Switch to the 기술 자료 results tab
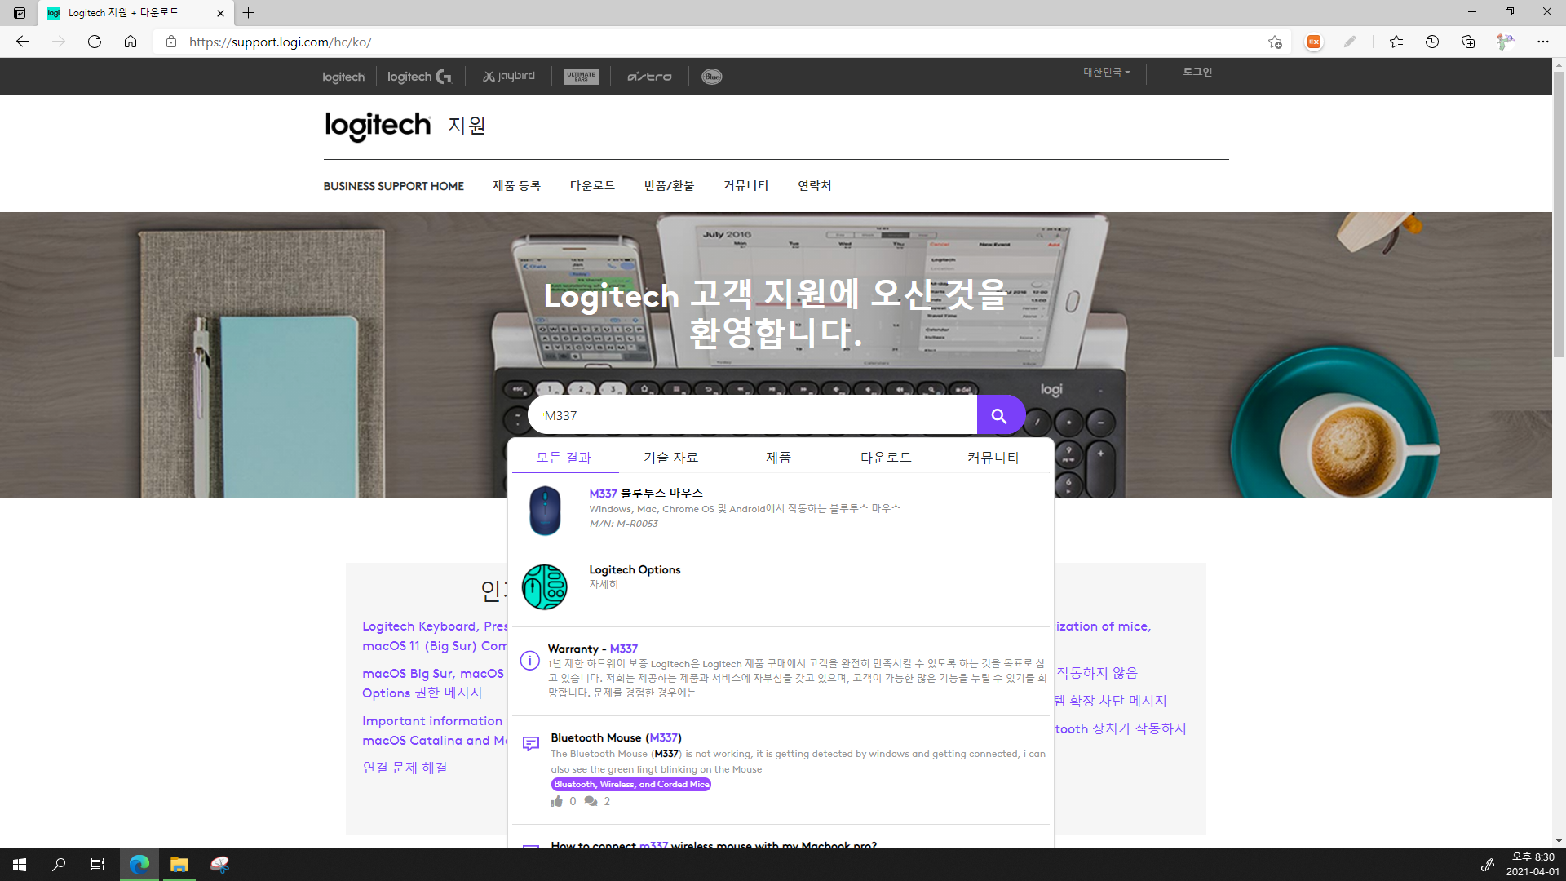 pos(670,458)
